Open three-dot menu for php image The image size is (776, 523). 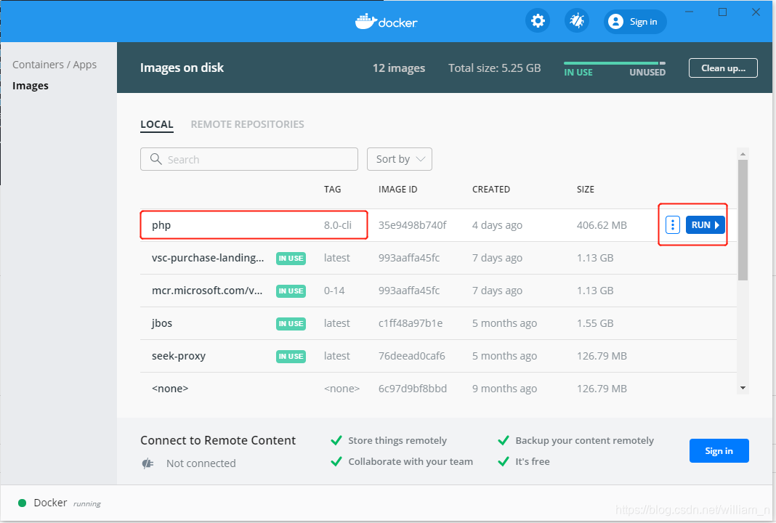(x=673, y=225)
